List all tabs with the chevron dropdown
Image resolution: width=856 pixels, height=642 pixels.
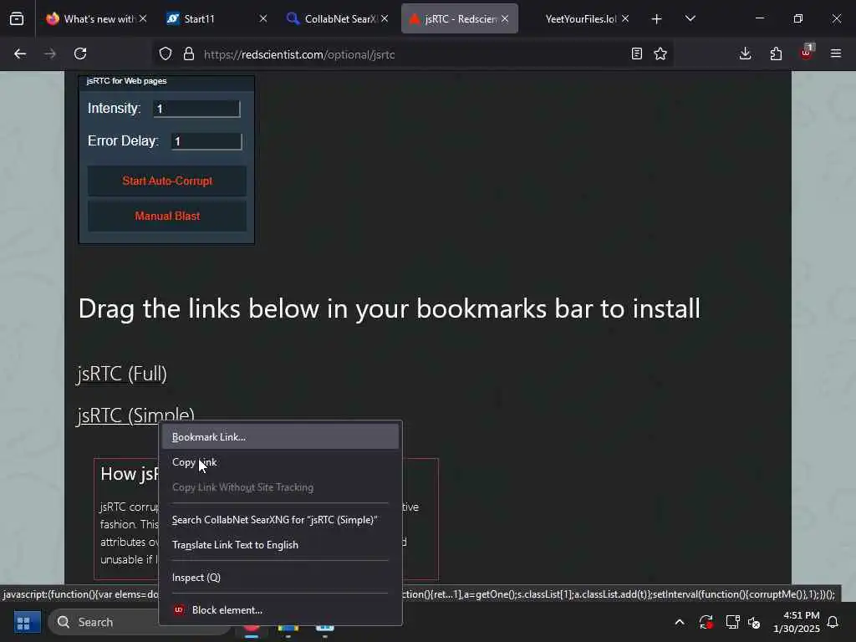click(690, 19)
